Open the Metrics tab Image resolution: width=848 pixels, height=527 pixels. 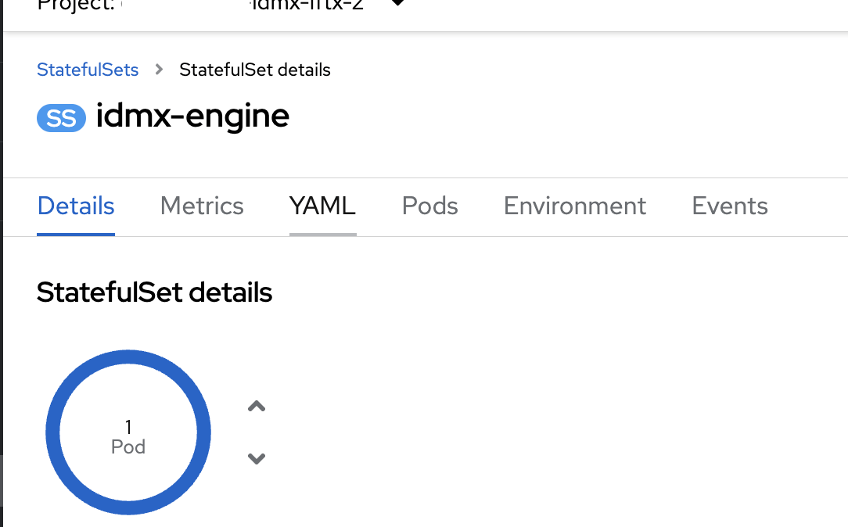(202, 206)
